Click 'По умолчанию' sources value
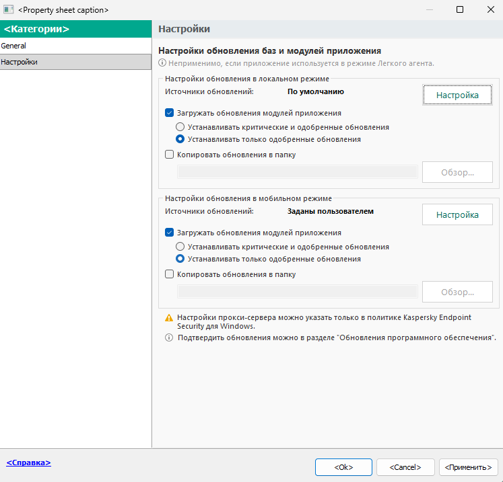This screenshot has width=503, height=482. (x=316, y=91)
